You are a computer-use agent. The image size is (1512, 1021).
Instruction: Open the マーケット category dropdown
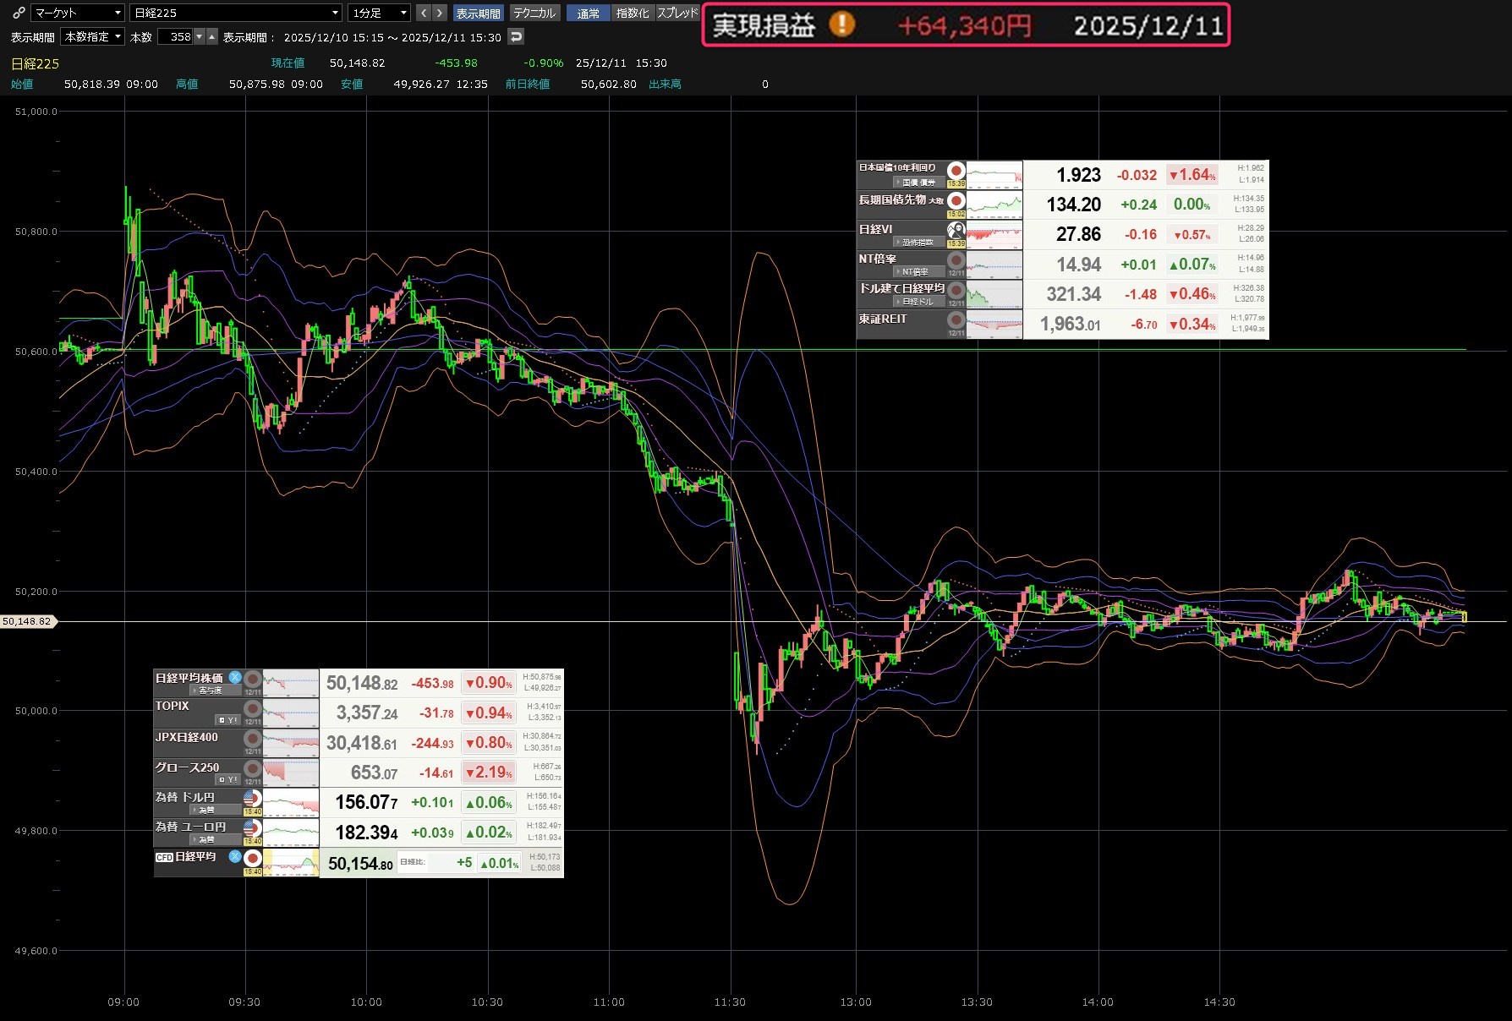pyautogui.click(x=77, y=13)
